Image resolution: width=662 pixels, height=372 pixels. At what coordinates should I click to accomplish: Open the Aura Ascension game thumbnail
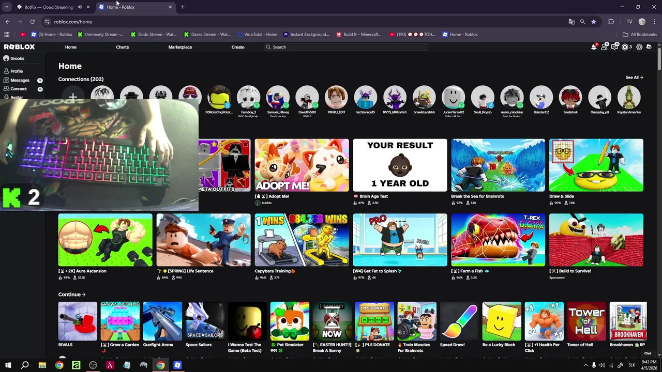click(x=105, y=240)
